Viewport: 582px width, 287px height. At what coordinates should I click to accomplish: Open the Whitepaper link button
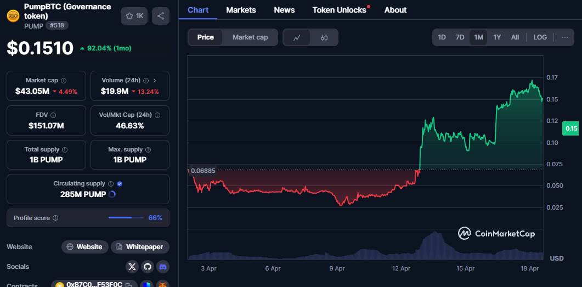(x=140, y=247)
